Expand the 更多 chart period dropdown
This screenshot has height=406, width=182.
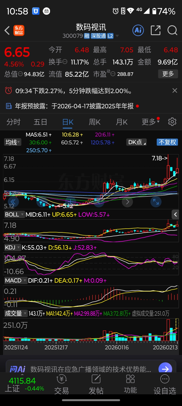coord(151,122)
